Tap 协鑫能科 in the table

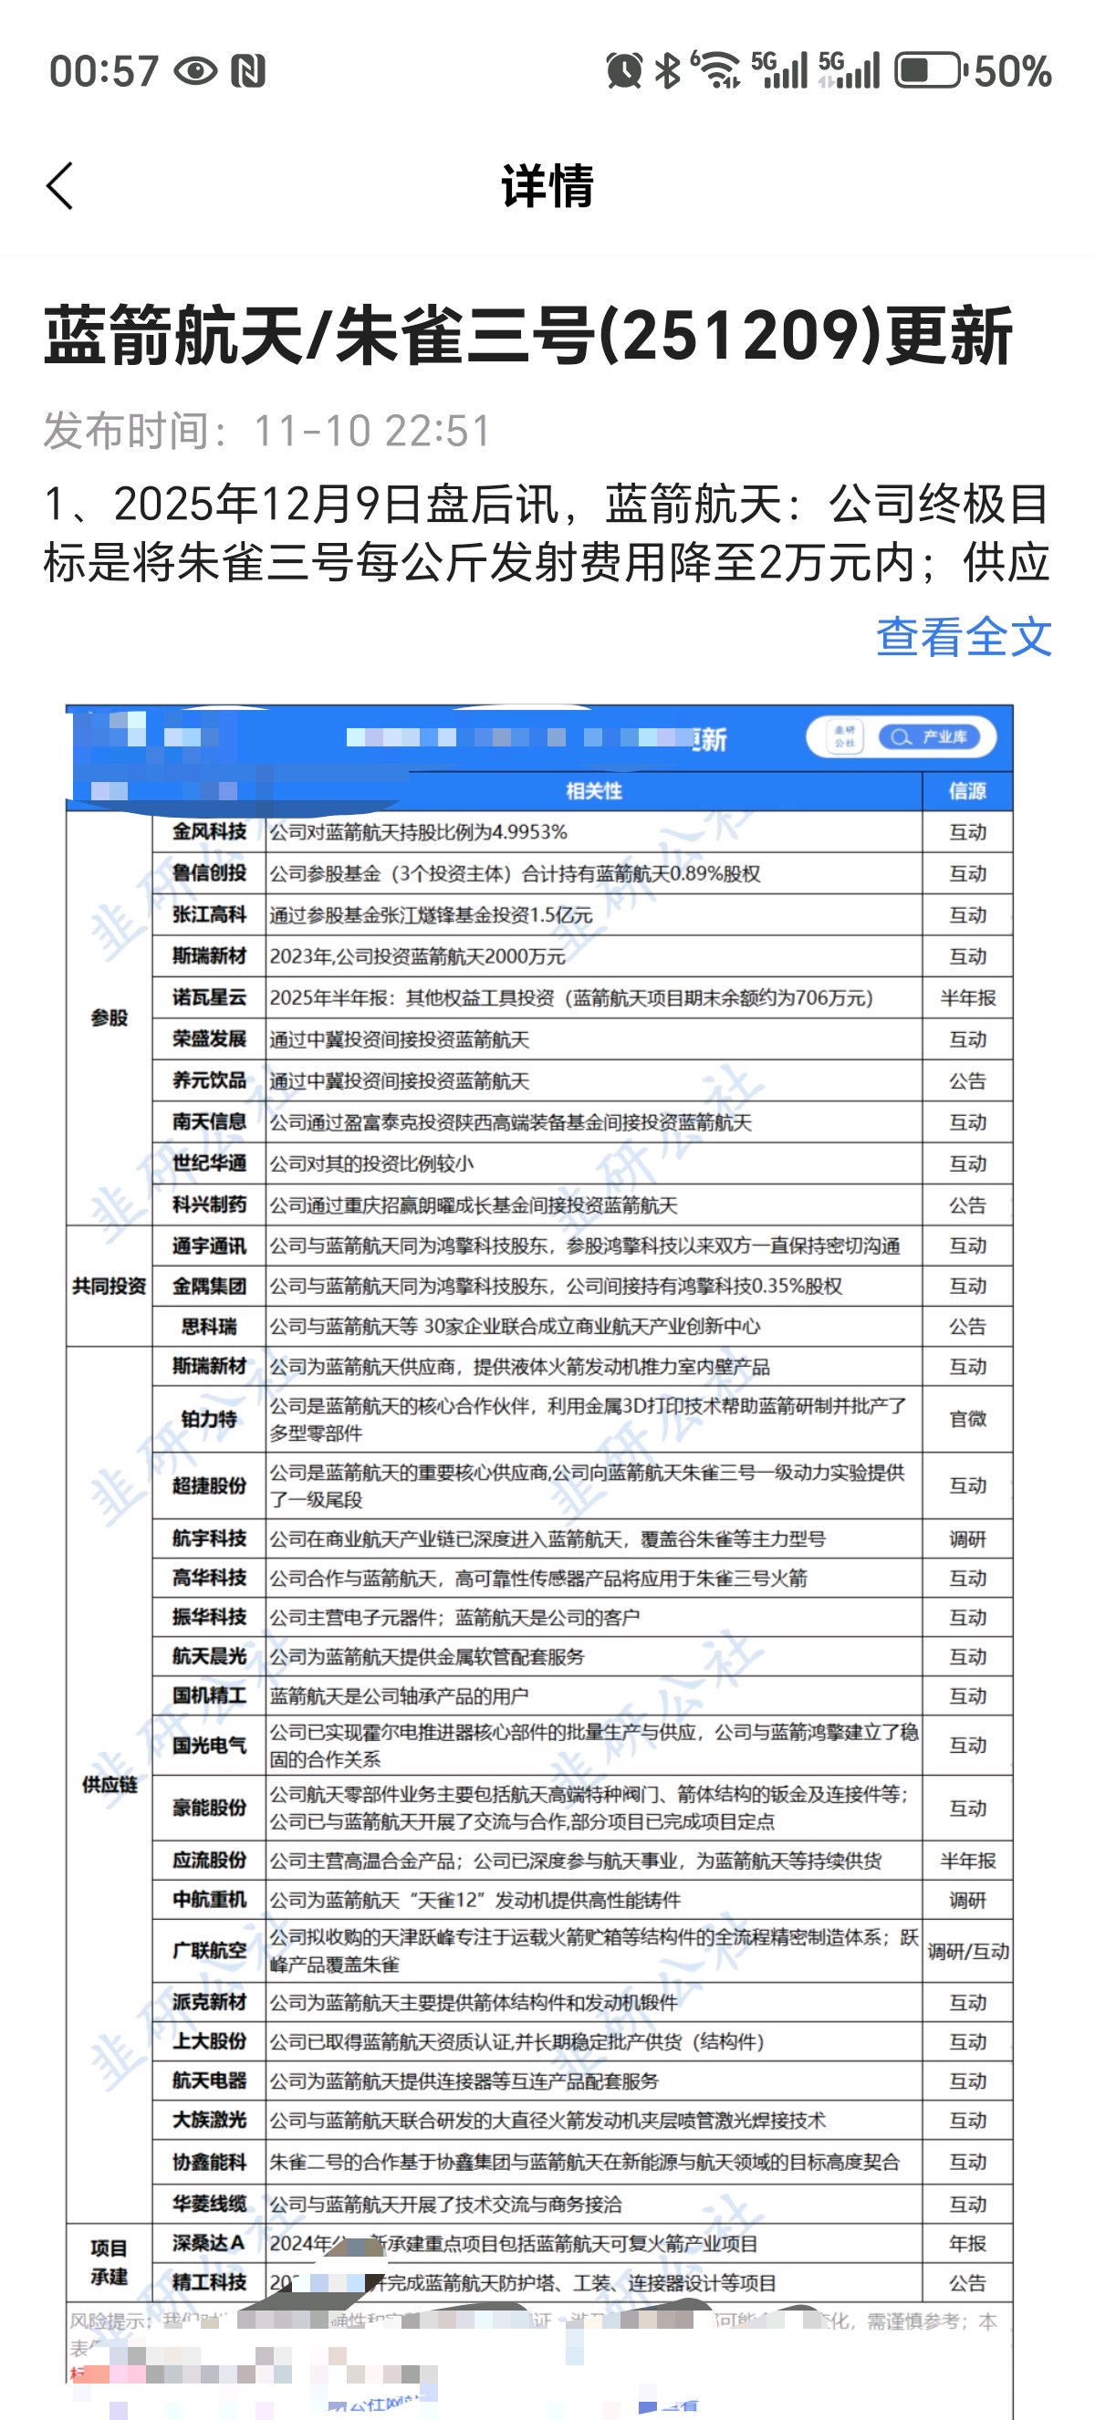coord(210,2162)
